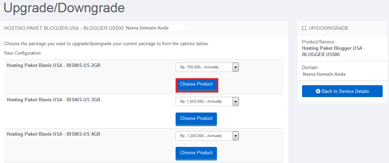Select the Hosting Paket Bisnis USA 3GB title

(x=53, y=100)
